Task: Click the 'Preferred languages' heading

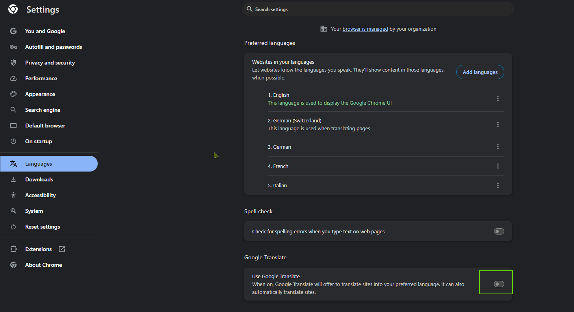Action: (269, 43)
